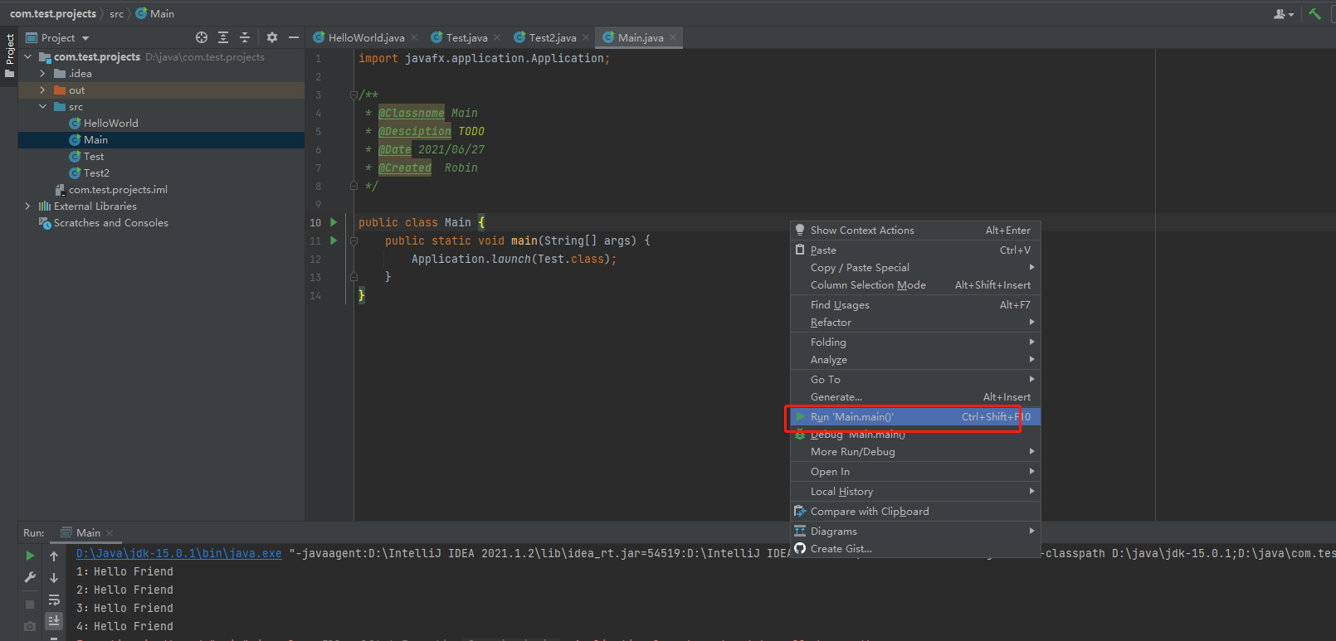Click the locate file (crosshair) icon in Project panel
The image size is (1336, 641).
(x=201, y=37)
